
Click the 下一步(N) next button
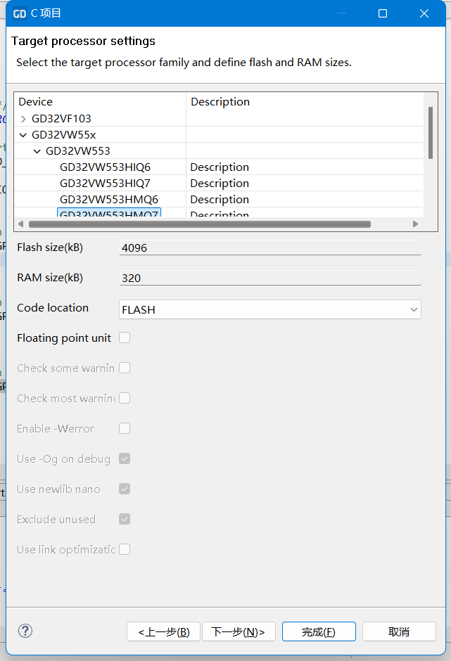239,631
